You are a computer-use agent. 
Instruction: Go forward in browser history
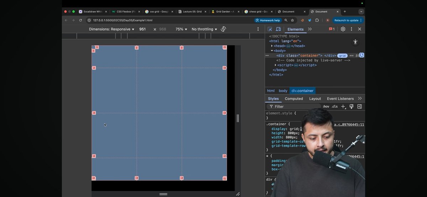point(73,20)
